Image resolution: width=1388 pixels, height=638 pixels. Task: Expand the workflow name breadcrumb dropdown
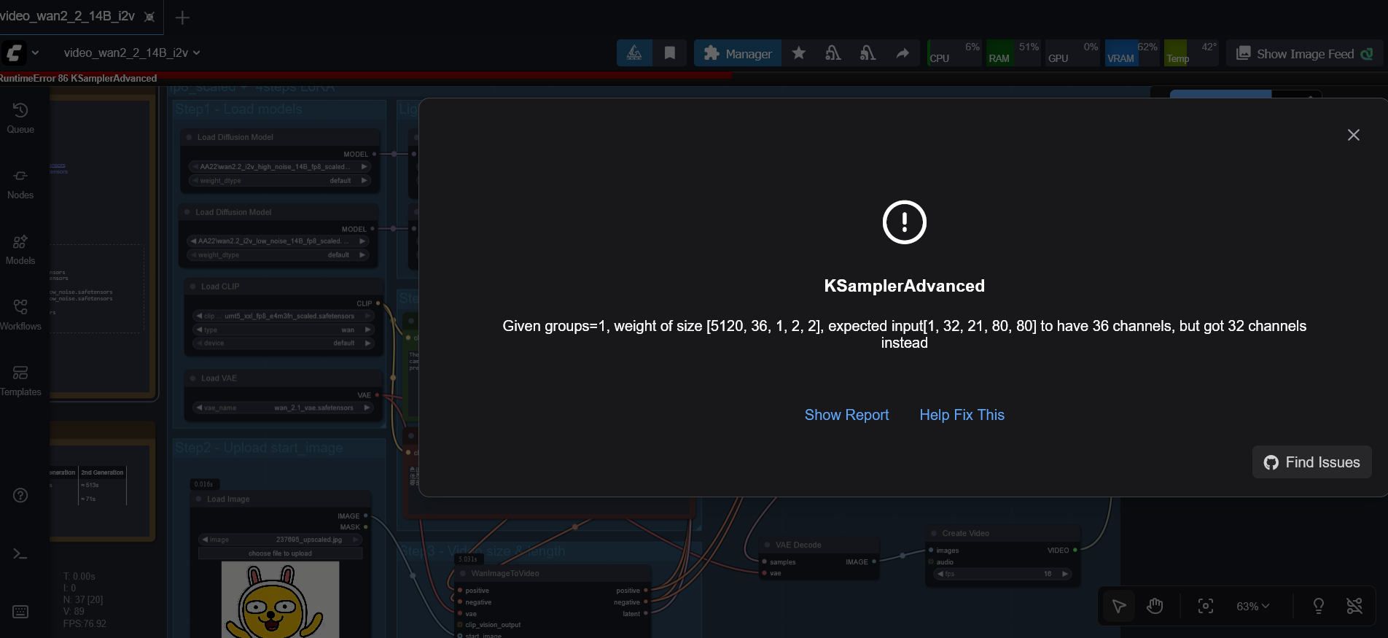(x=132, y=52)
